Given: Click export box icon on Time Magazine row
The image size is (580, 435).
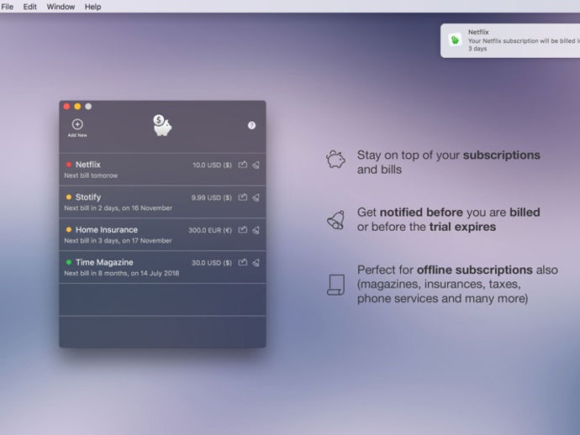Looking at the screenshot, I should [243, 262].
